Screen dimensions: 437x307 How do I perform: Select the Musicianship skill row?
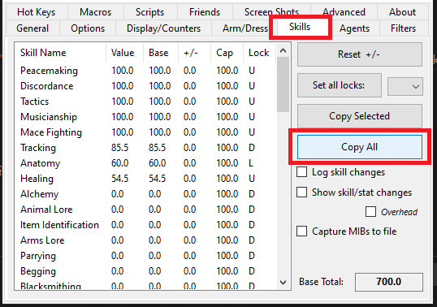pos(145,117)
